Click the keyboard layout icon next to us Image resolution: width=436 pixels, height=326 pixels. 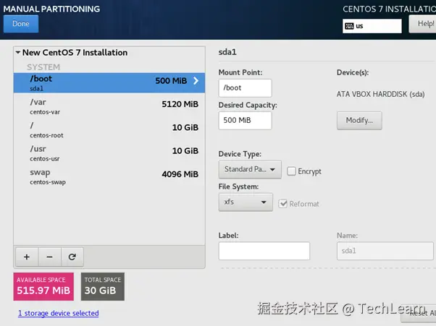[349, 26]
